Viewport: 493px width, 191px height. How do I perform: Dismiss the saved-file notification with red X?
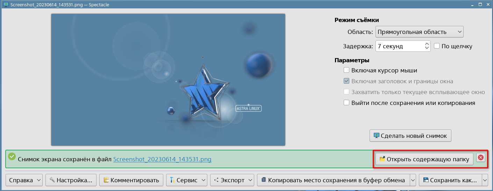tap(481, 157)
